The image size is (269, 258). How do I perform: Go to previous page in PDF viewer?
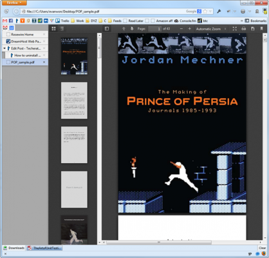click(124, 28)
